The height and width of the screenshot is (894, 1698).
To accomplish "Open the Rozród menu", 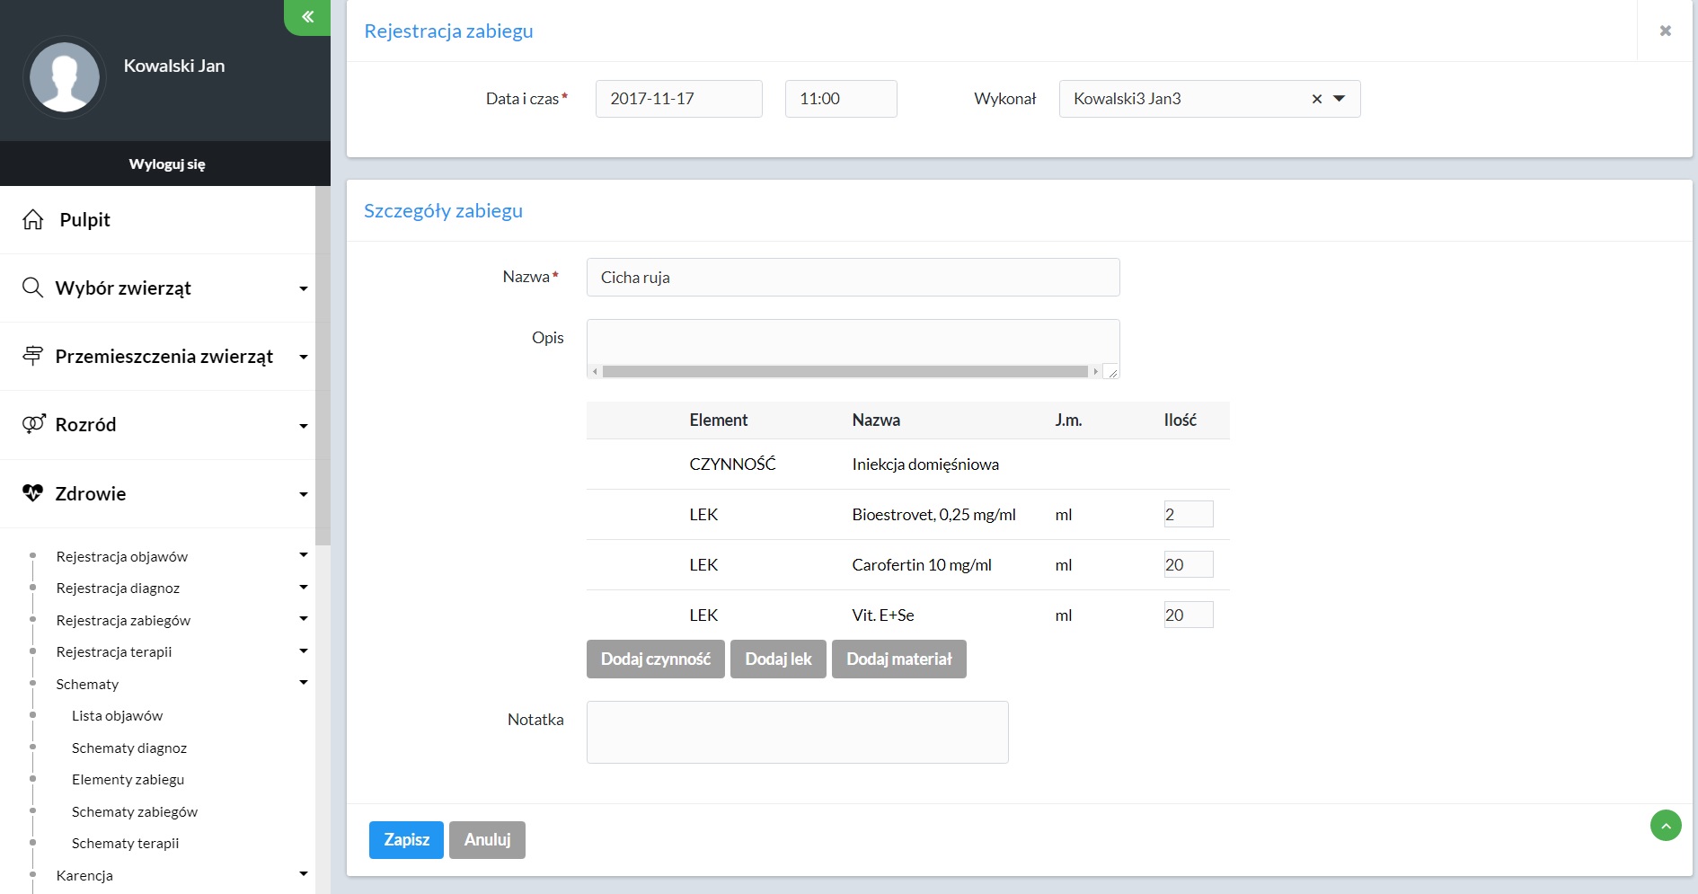I will [x=85, y=425].
